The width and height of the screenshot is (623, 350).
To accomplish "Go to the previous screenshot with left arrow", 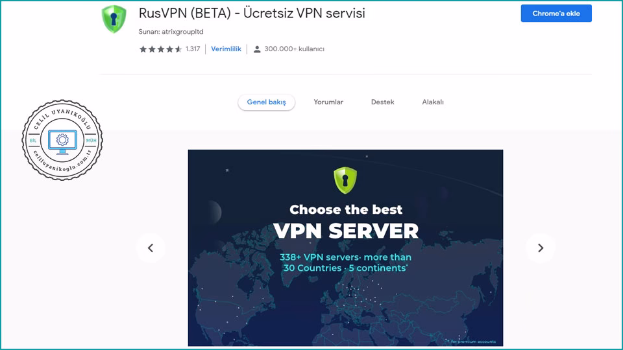I will pyautogui.click(x=151, y=248).
